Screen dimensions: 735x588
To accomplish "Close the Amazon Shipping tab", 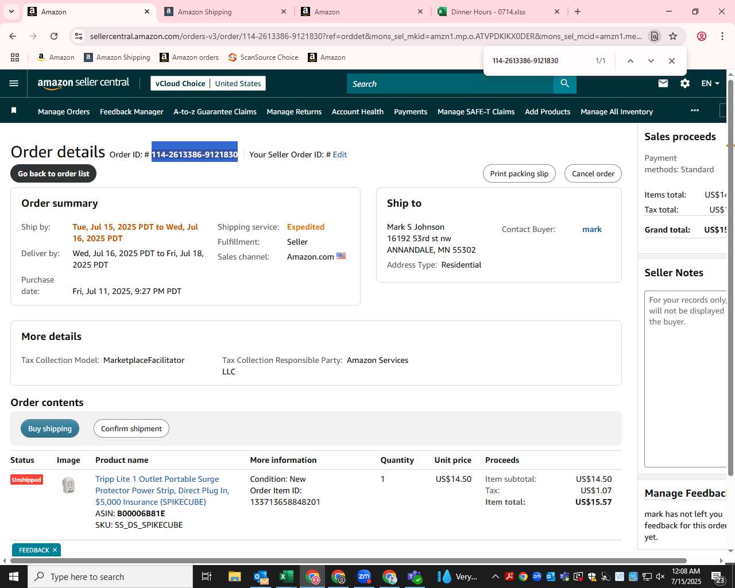I will click(284, 11).
